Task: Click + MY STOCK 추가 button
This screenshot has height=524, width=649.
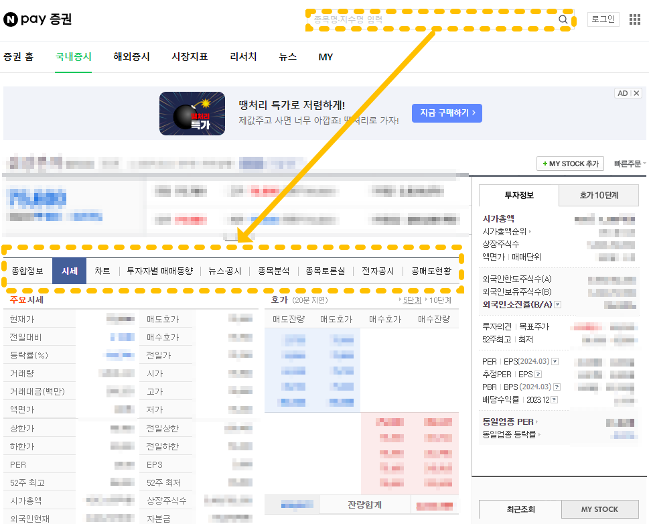Action: click(x=571, y=163)
